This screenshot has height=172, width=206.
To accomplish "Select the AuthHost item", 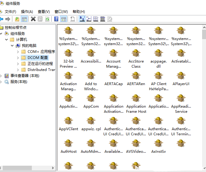I will click(68, 146).
